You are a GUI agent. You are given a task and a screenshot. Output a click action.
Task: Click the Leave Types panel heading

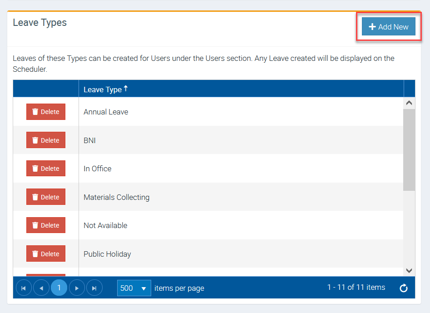tap(40, 23)
